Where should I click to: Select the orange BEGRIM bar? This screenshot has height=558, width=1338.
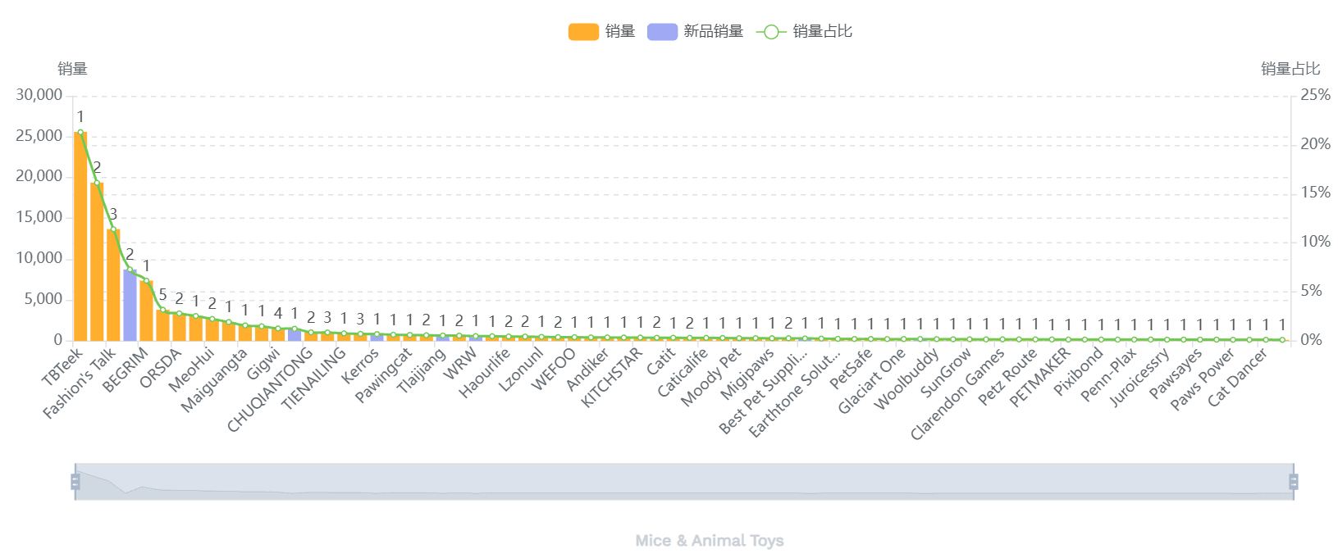146,311
